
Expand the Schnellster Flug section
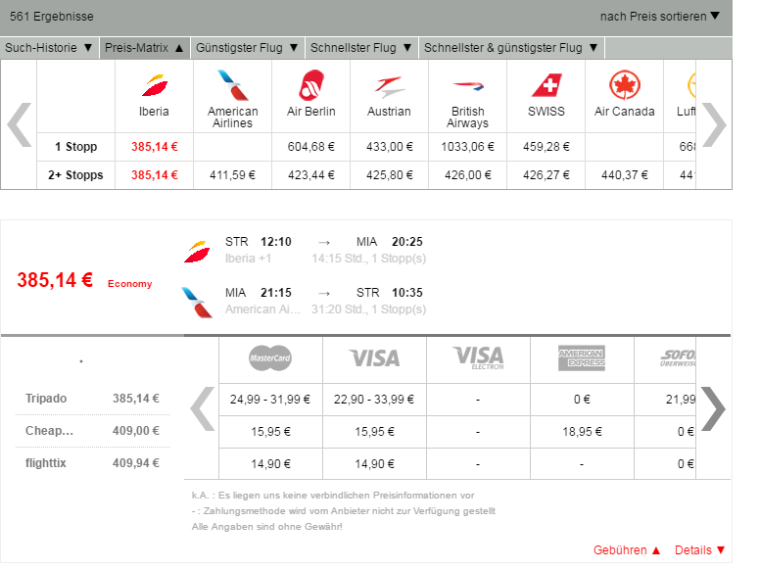tap(361, 48)
